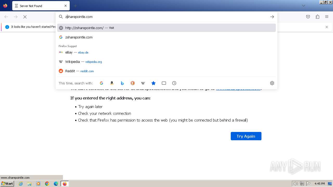This screenshot has height=187, width=333.
Task: Visit http://zsharepointle.com/ suggestion
Action: [166, 28]
